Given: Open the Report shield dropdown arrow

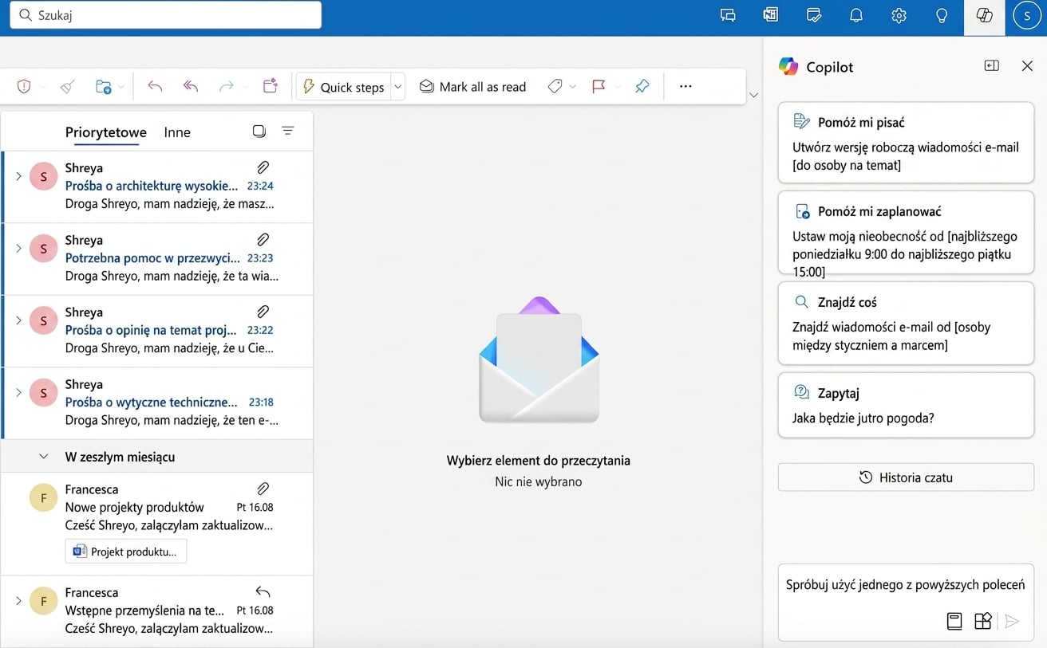Looking at the screenshot, I should [42, 87].
